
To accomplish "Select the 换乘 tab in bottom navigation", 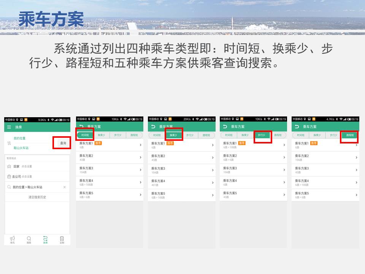I will click(x=45, y=239).
